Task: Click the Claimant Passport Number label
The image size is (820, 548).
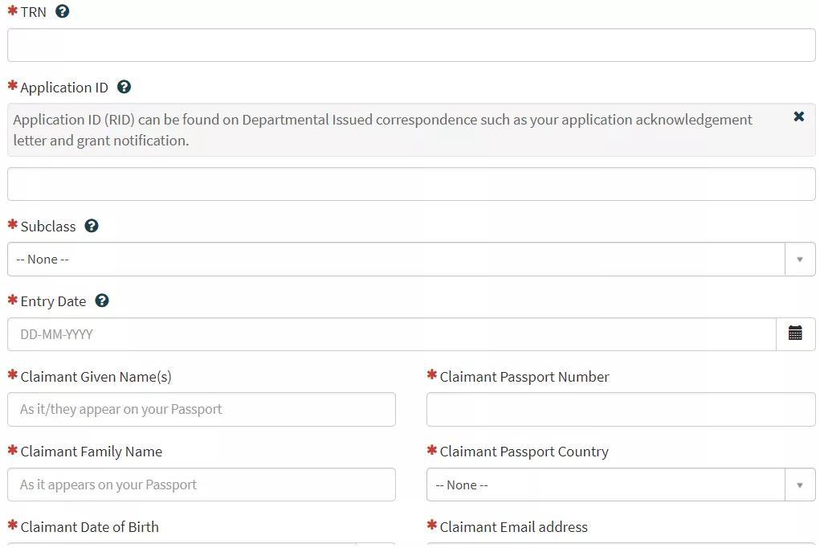Action: coord(524,377)
